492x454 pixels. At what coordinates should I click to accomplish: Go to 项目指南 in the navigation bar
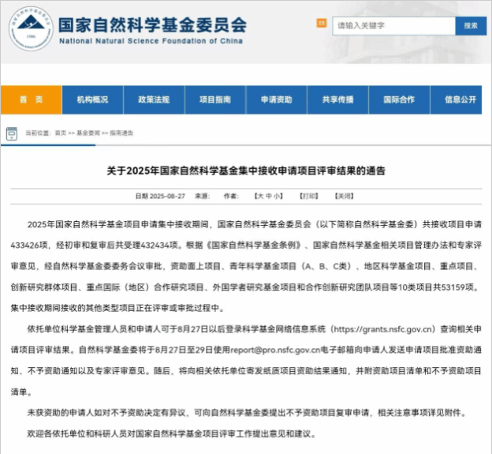click(215, 99)
